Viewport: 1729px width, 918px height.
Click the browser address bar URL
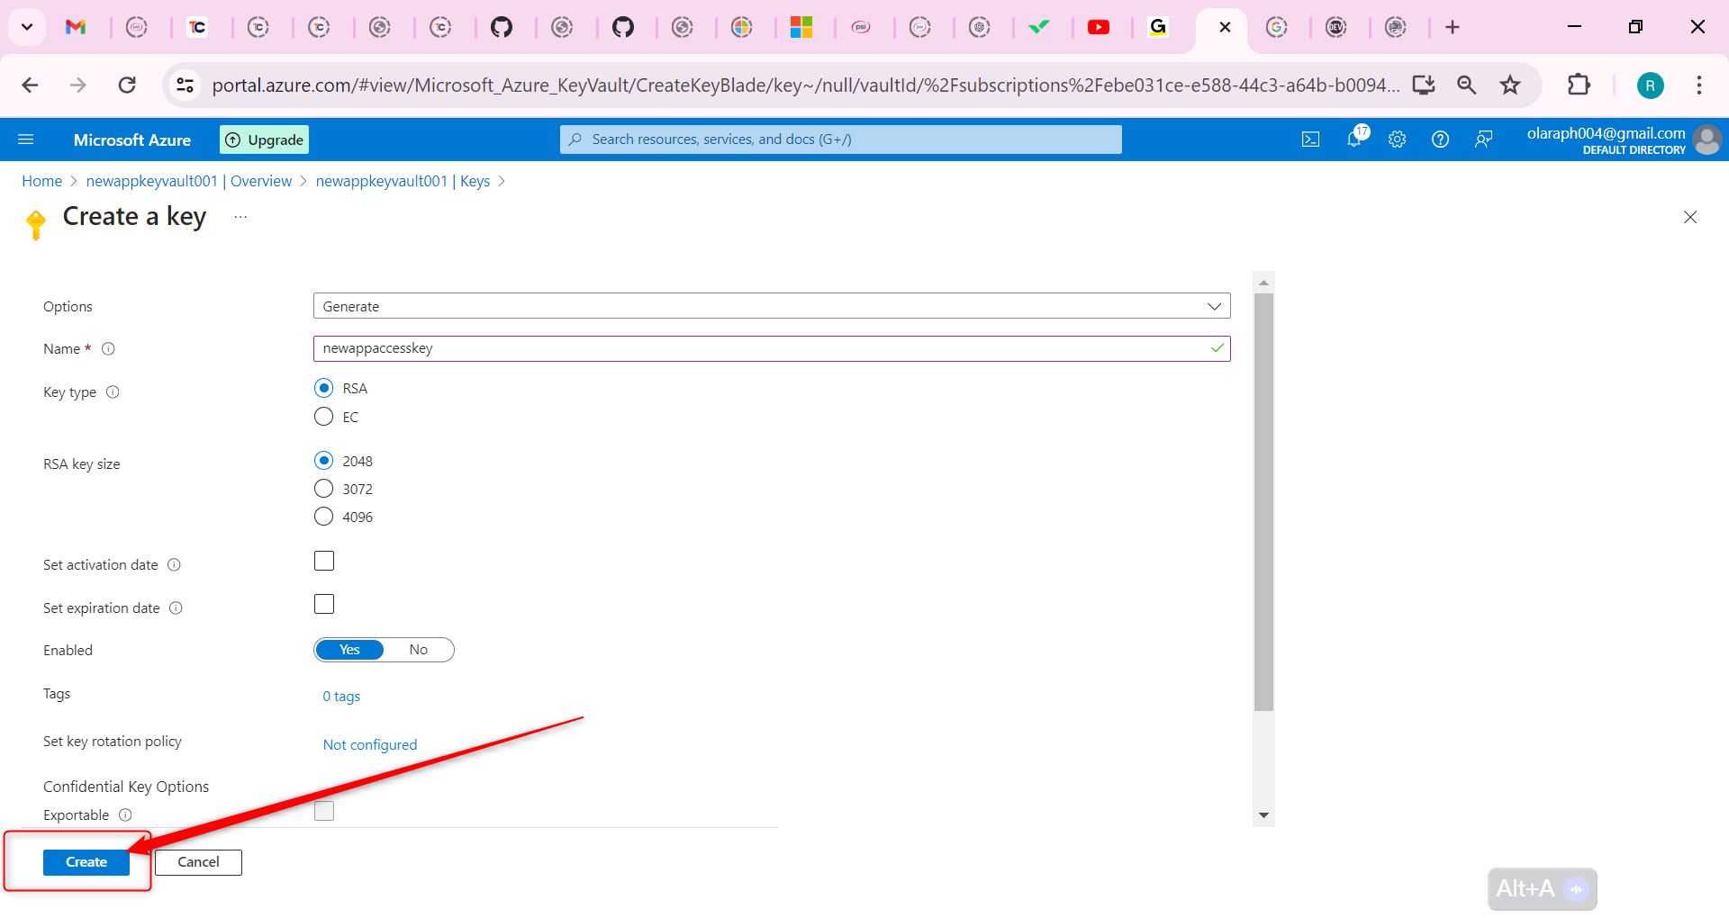pyautogui.click(x=806, y=85)
